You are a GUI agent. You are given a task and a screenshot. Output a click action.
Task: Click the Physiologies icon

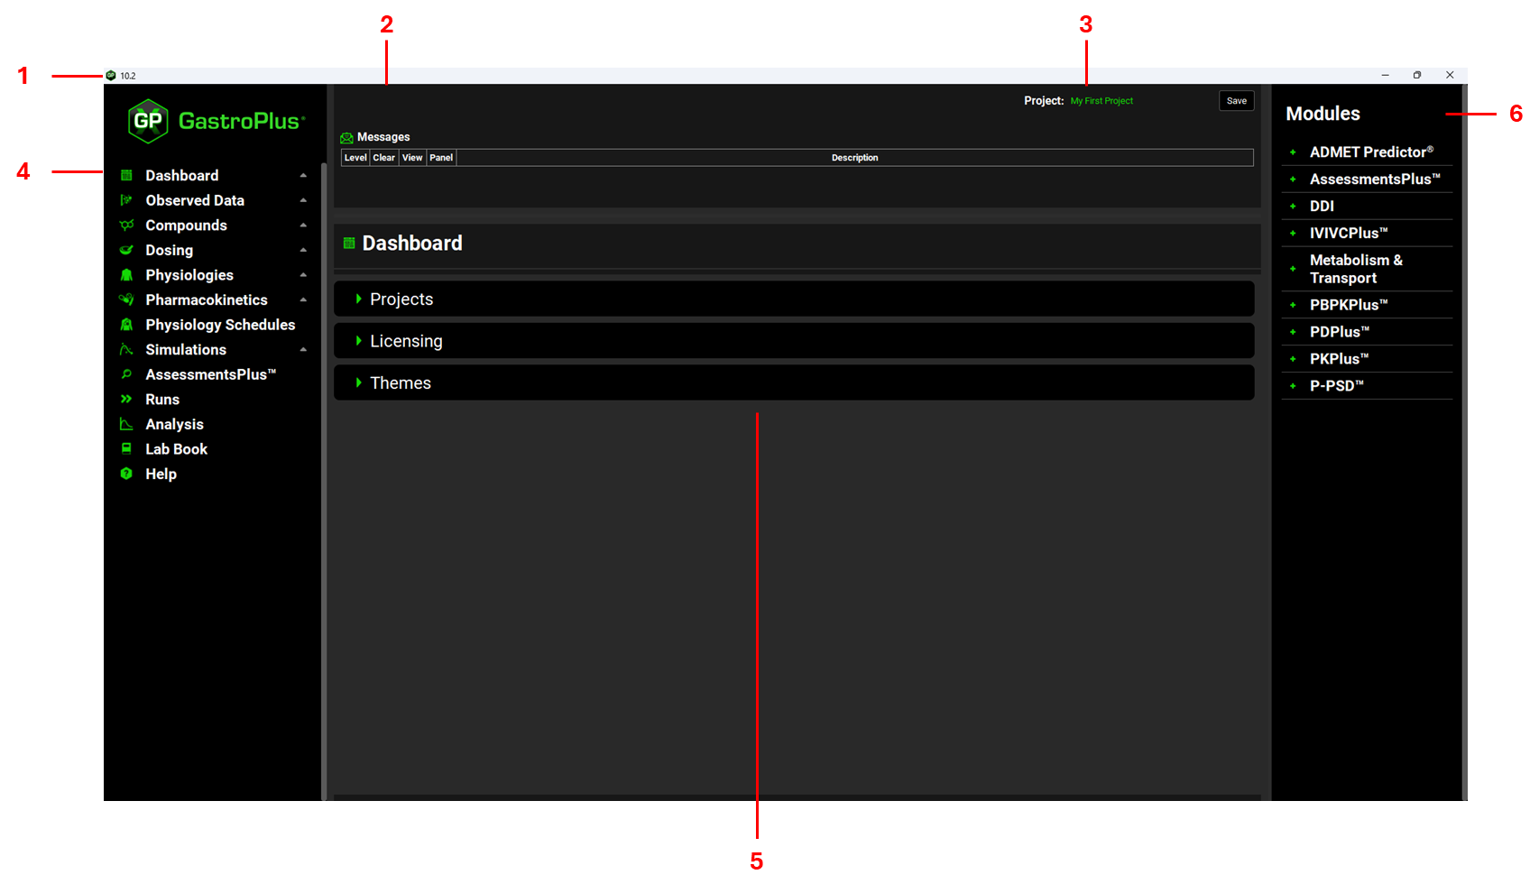(x=126, y=275)
